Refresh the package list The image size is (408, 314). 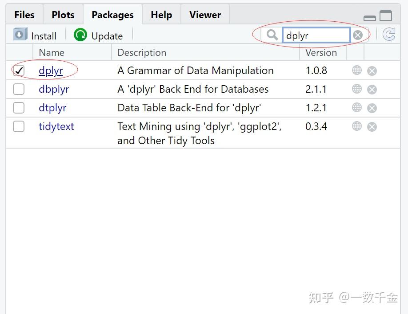[x=389, y=35]
